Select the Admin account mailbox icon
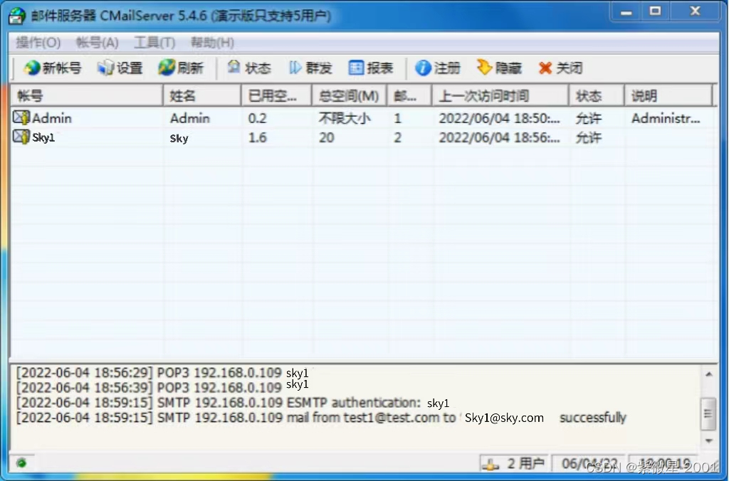 pyautogui.click(x=21, y=117)
